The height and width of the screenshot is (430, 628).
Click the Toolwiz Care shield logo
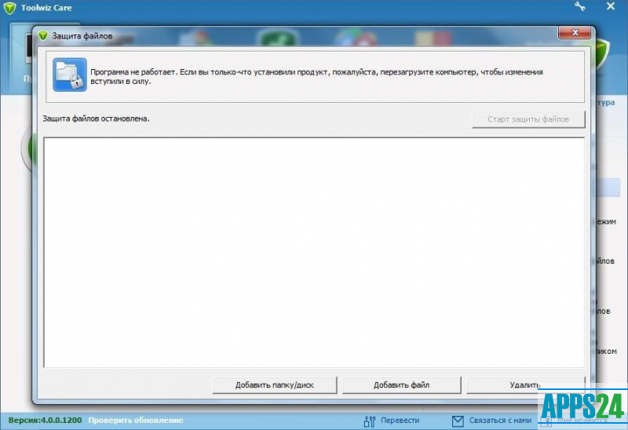click(x=9, y=8)
